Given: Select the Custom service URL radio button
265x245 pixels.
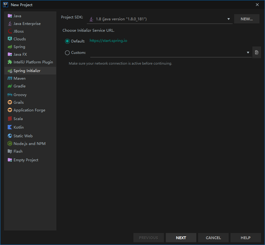Looking at the screenshot, I should click(67, 53).
